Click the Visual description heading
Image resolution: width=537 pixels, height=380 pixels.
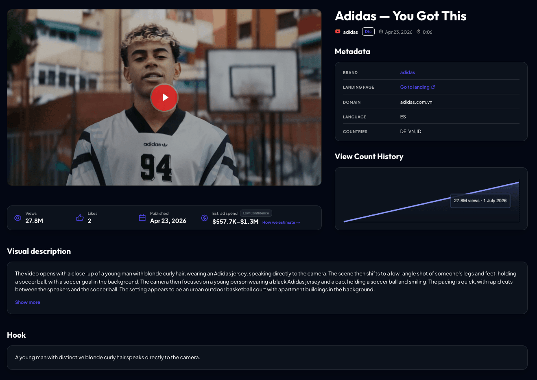point(39,251)
